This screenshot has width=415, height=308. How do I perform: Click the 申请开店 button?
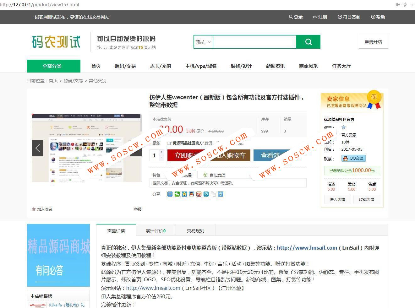coord(373,42)
